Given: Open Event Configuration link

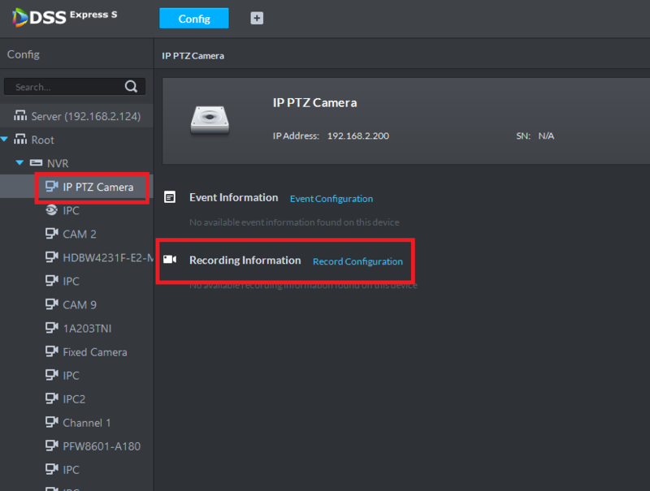Looking at the screenshot, I should pyautogui.click(x=331, y=199).
